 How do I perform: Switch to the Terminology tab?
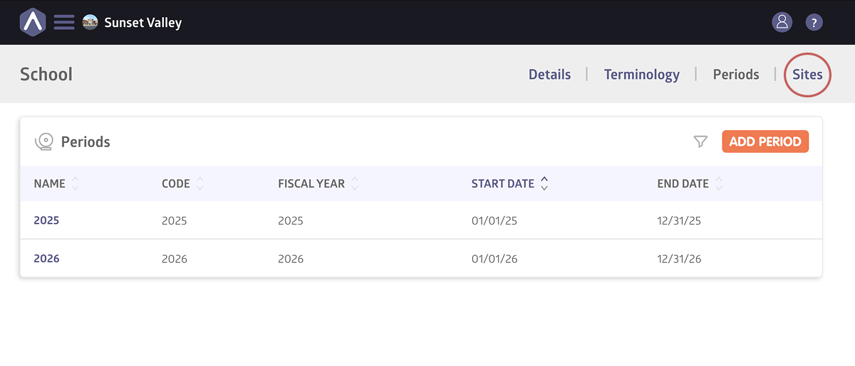[641, 75]
